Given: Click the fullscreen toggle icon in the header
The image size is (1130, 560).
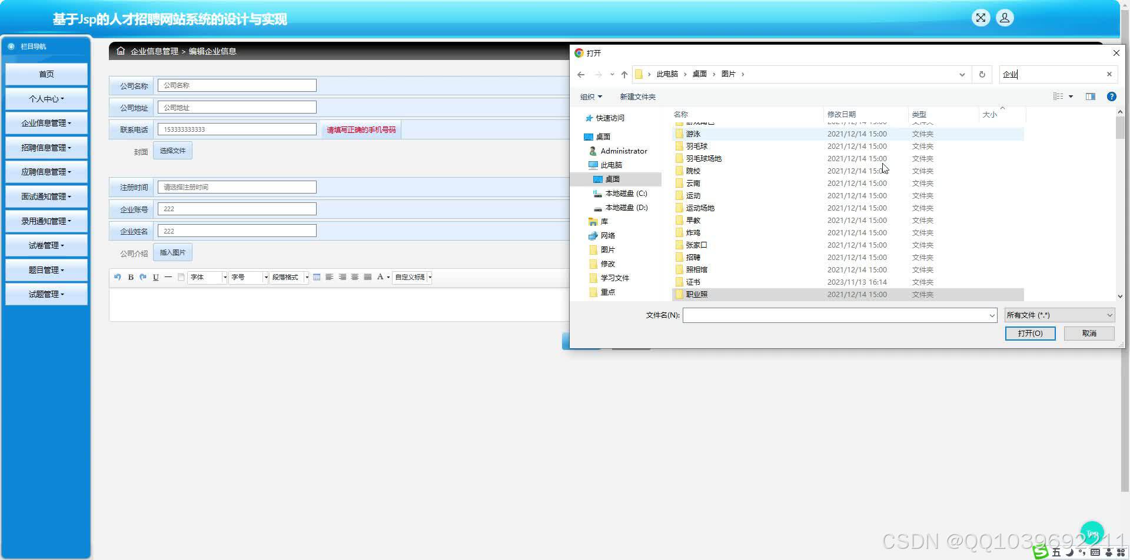Looking at the screenshot, I should (x=981, y=18).
